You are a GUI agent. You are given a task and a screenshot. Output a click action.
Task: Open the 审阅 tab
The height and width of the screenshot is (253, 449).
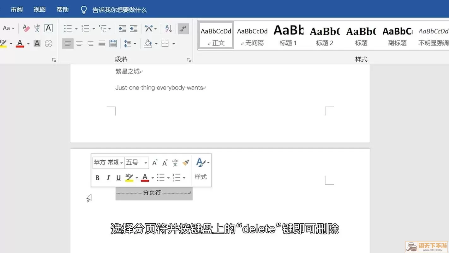(x=17, y=9)
